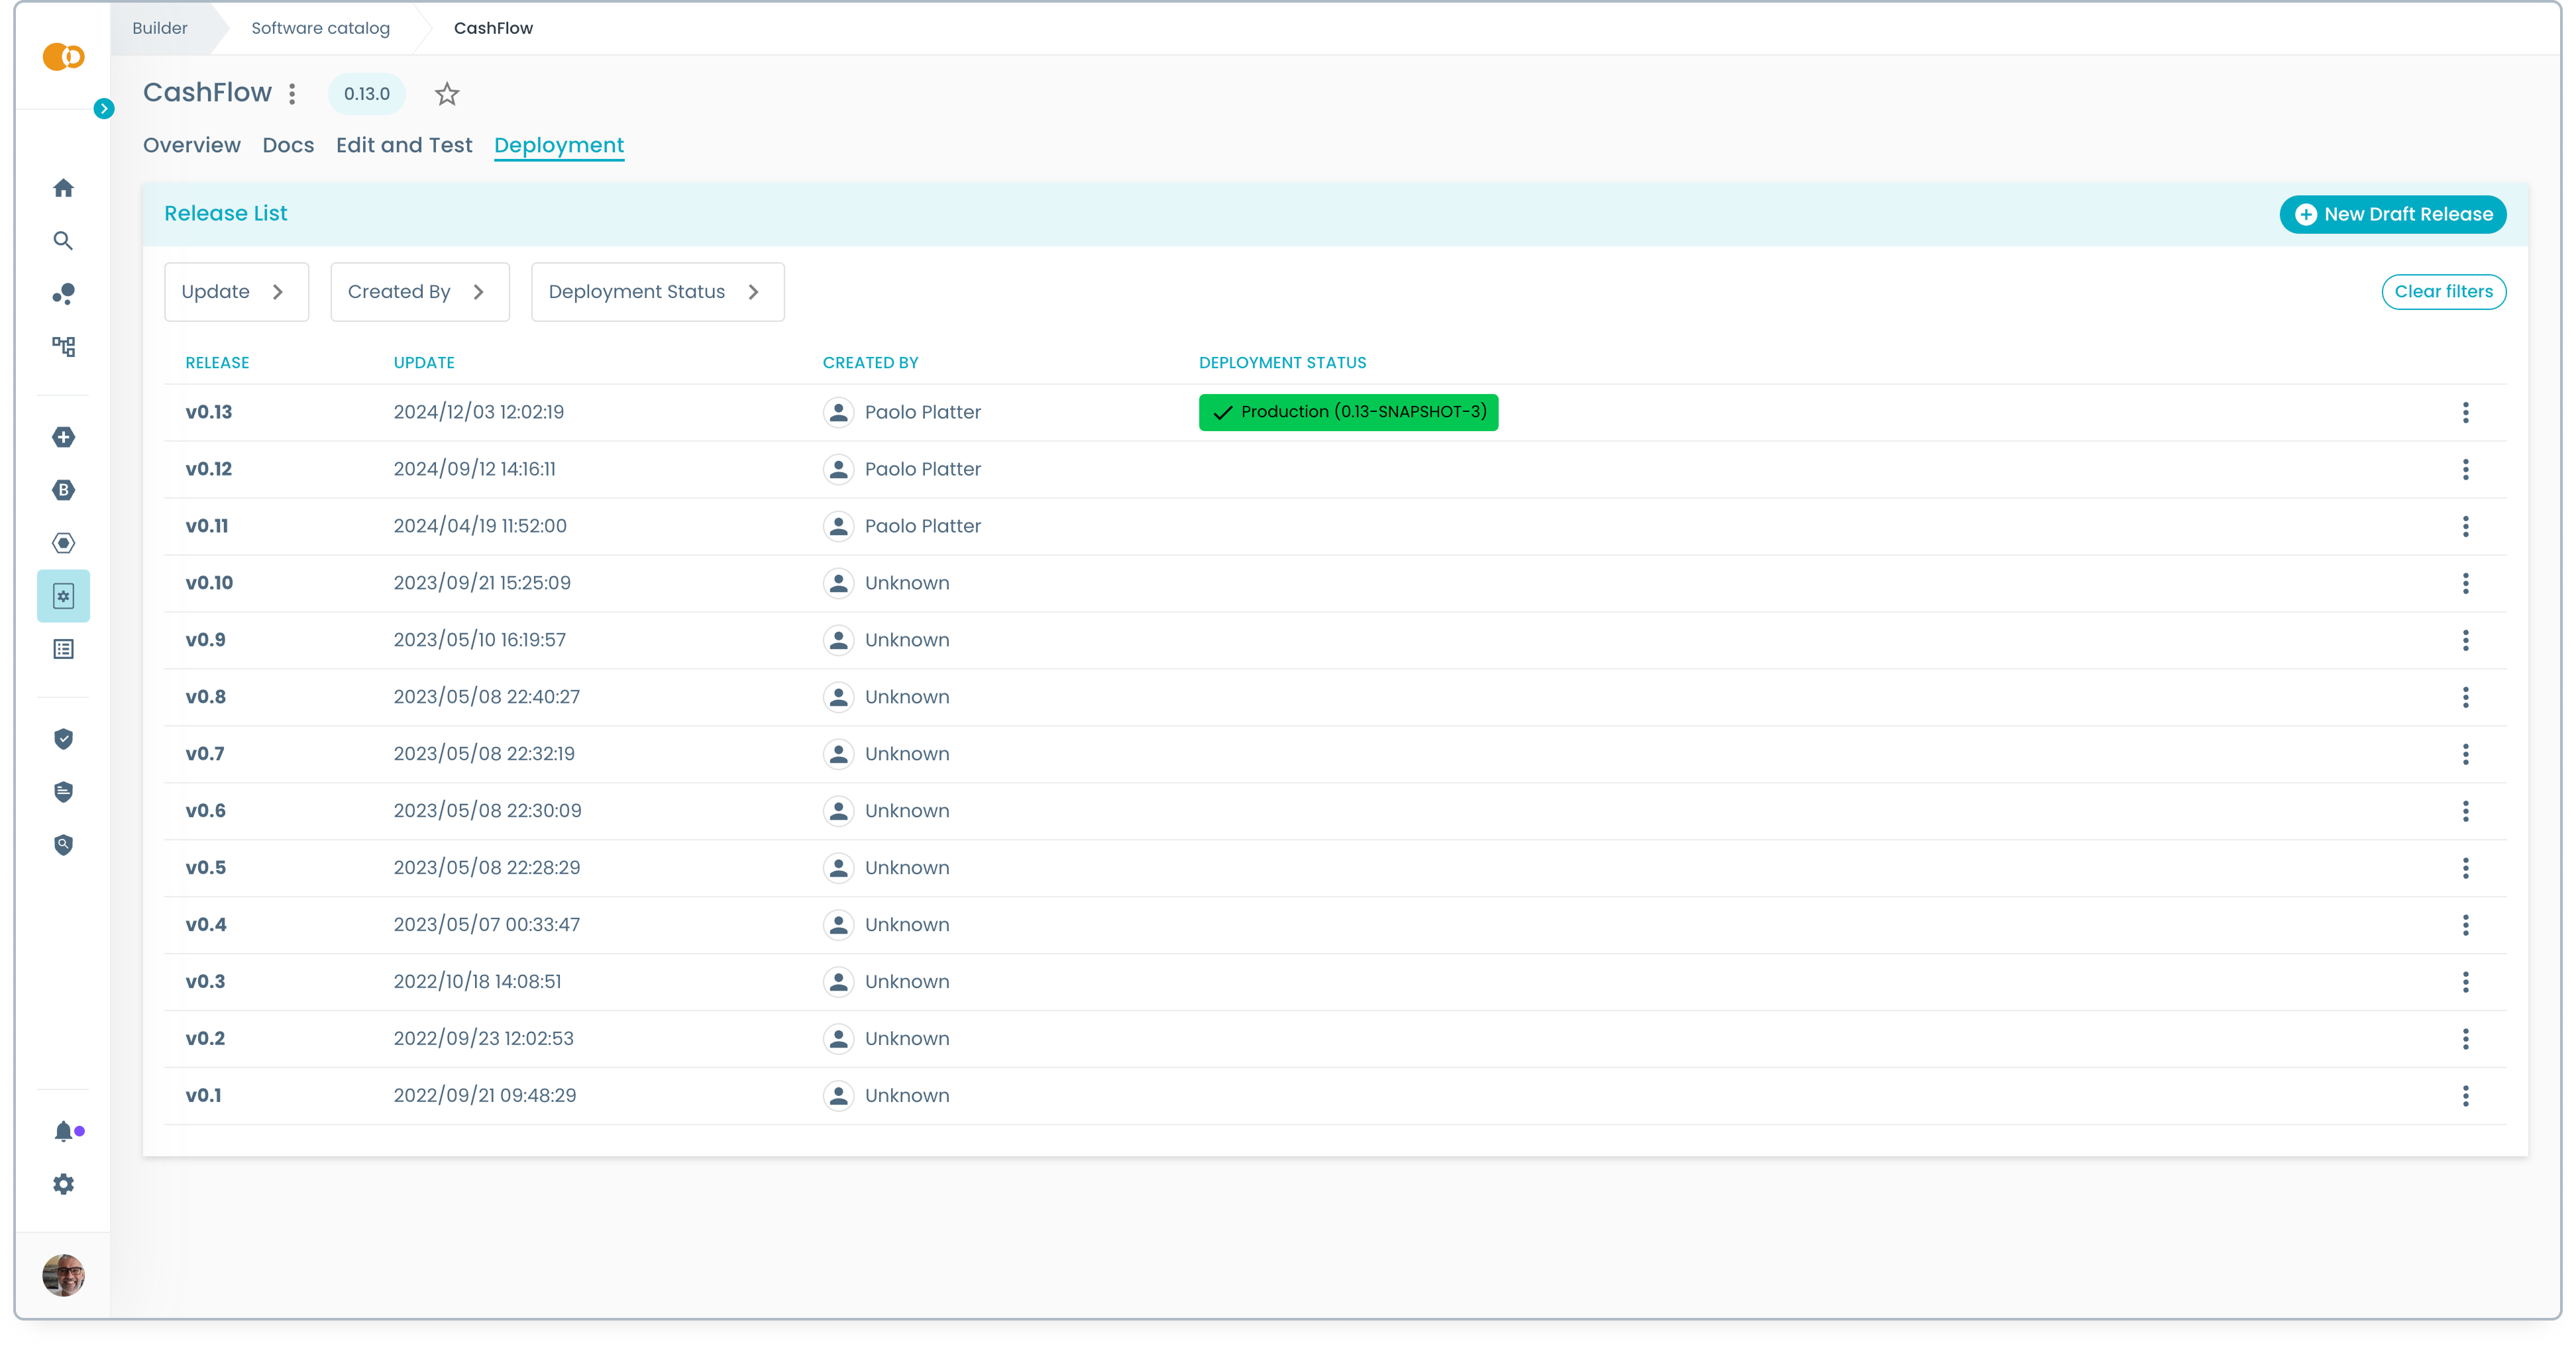Open the Created By filter dropdown
2576x1347 pixels.
[x=419, y=292]
